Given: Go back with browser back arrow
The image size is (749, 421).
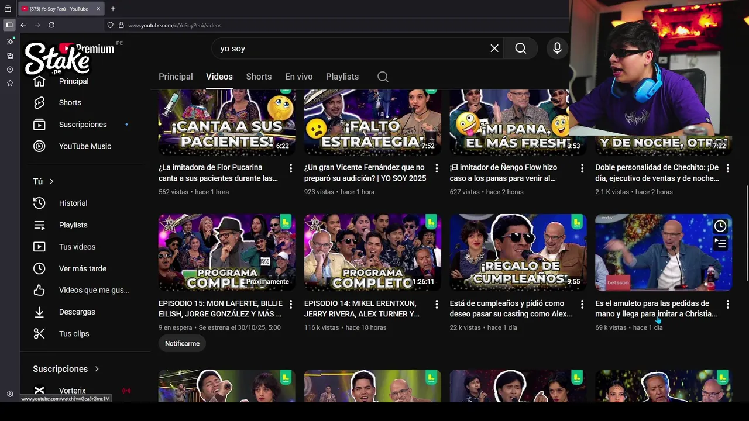Looking at the screenshot, I should (x=23, y=25).
